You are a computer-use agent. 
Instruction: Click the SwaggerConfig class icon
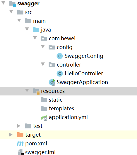tap(60, 56)
